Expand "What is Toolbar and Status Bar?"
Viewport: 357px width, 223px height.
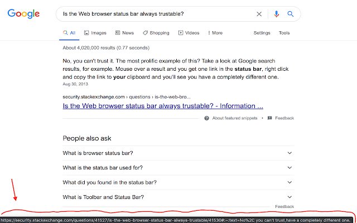178,197
